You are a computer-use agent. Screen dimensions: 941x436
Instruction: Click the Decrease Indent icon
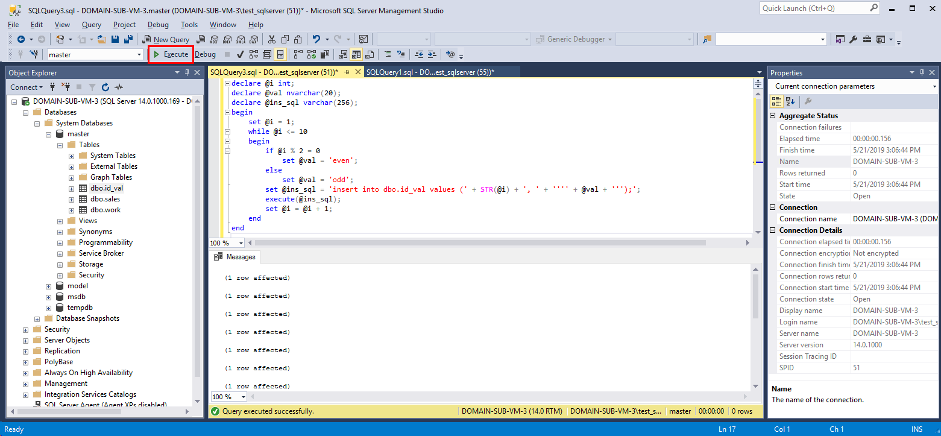click(419, 54)
